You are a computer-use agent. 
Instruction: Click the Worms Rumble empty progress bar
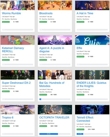tap(17, 30)
